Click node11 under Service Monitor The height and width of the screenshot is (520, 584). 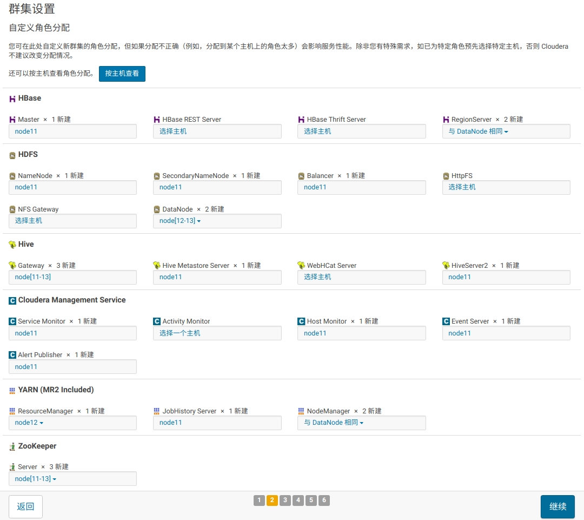click(x=26, y=333)
